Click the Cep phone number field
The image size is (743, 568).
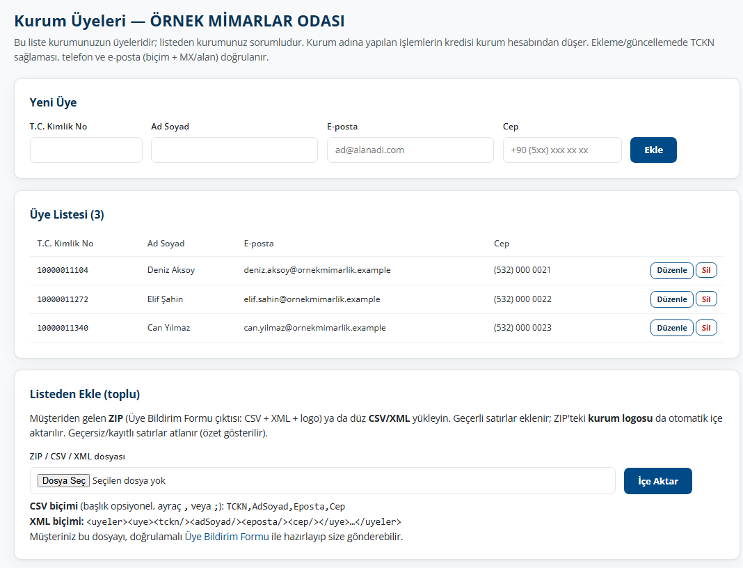point(562,150)
